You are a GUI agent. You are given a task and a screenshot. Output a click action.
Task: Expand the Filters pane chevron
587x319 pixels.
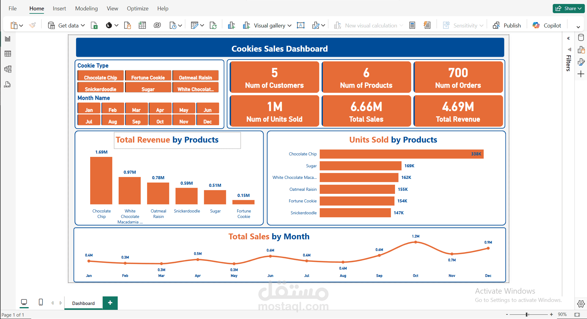[568, 38]
